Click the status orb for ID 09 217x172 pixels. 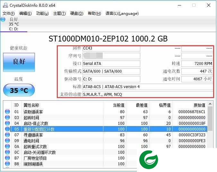(7, 140)
